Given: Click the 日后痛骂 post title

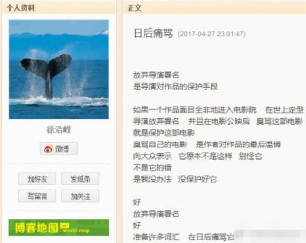Looking at the screenshot, I should pos(153,33).
